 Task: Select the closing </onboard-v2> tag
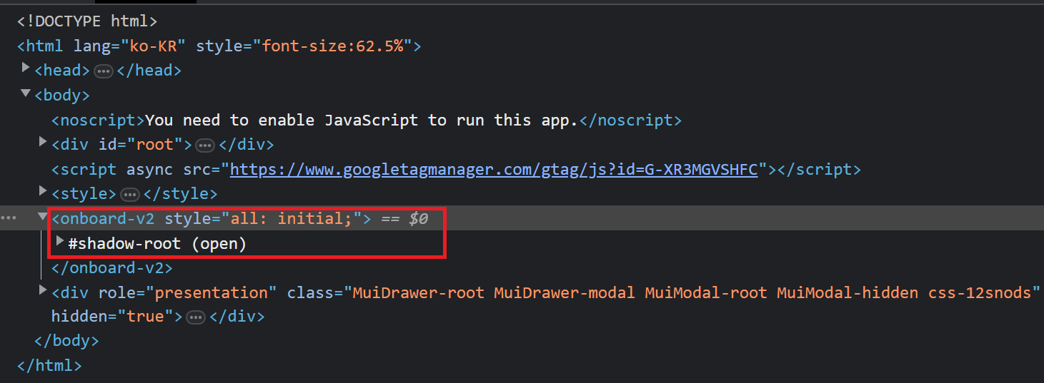pyautogui.click(x=112, y=268)
